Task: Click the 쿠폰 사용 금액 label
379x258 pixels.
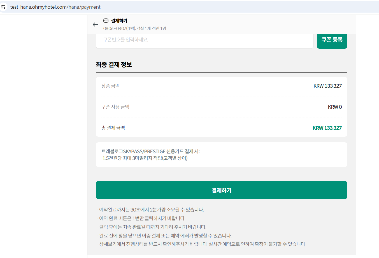Action: (115, 107)
